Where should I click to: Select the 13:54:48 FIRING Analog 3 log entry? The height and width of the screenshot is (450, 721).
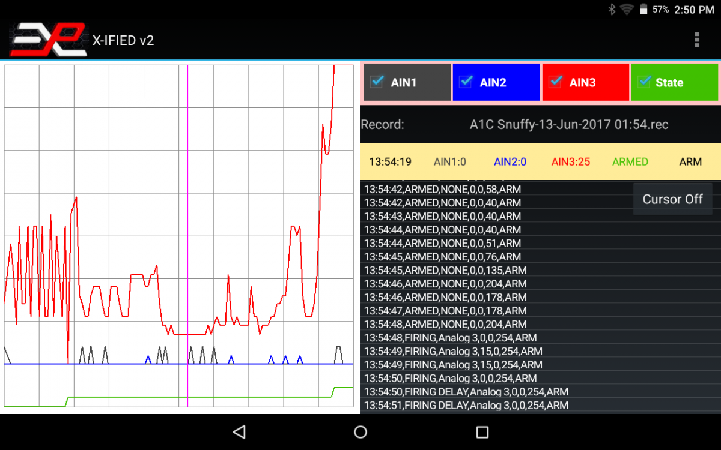pos(451,338)
